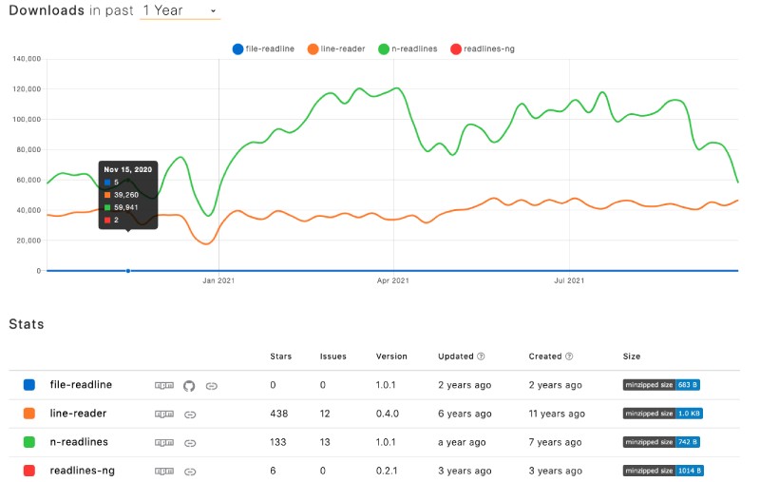Click '7 years ago' created cell
The image size is (760, 482).
(556, 442)
